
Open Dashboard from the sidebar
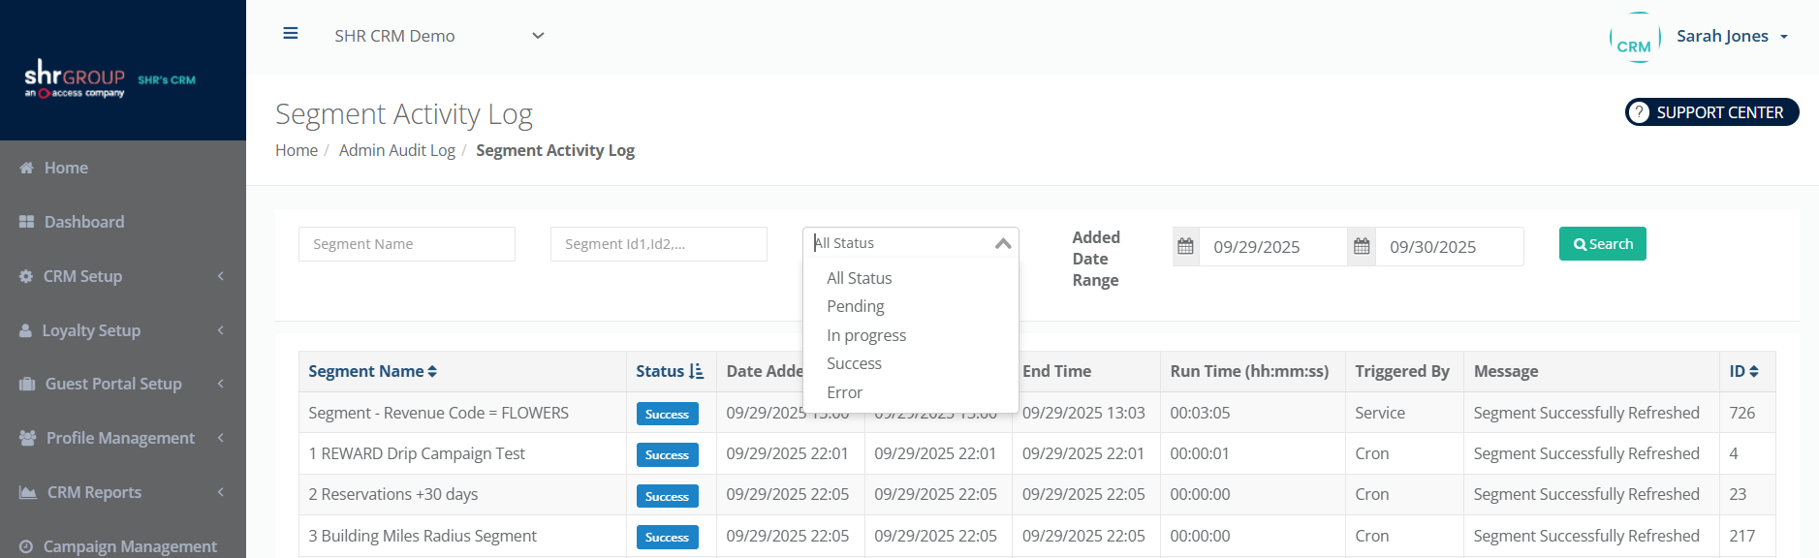tap(84, 222)
